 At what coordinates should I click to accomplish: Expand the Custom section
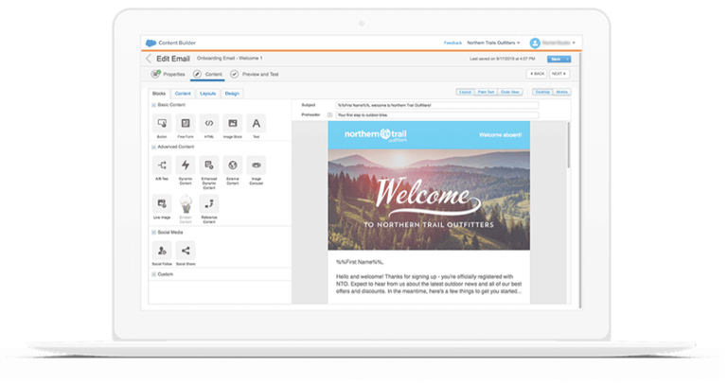(154, 275)
